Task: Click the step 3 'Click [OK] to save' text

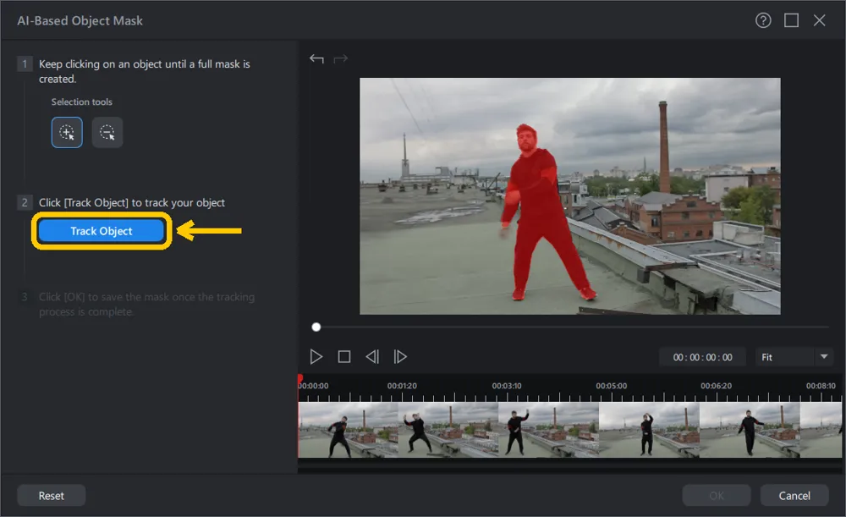Action: coord(146,305)
